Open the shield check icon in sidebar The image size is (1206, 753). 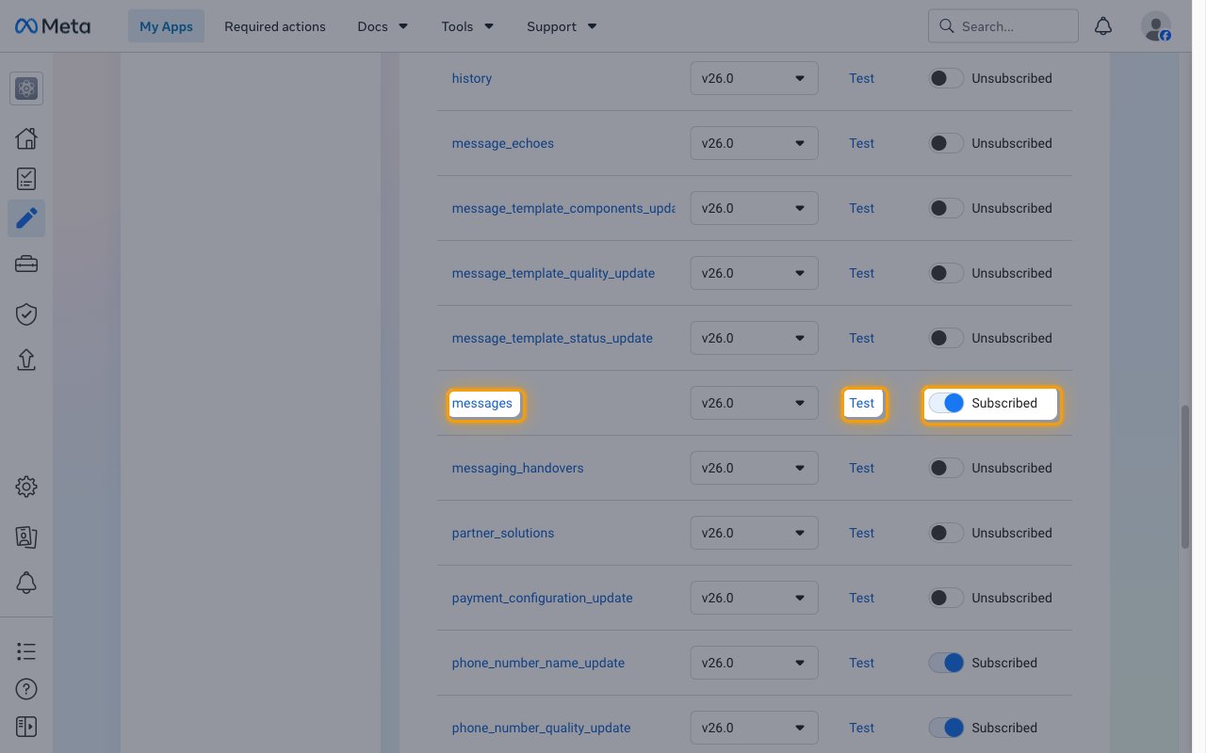tap(26, 313)
